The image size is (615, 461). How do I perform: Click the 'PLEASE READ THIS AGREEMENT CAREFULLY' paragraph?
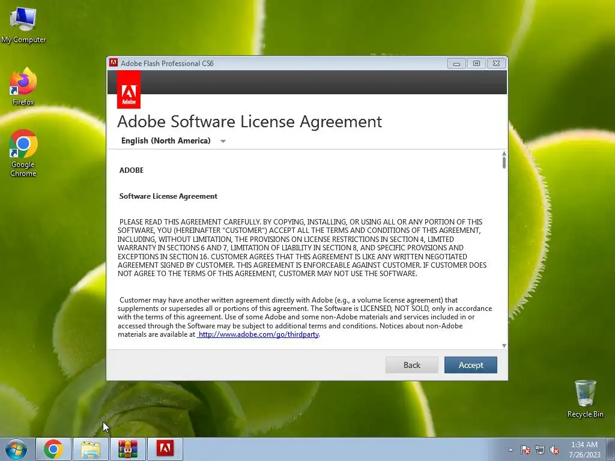(302, 248)
